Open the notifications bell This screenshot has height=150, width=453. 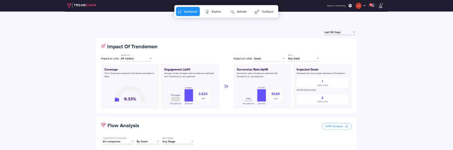pyautogui.click(x=373, y=6)
